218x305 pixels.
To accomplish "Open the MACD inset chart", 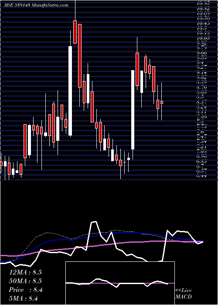I will coord(120,283).
